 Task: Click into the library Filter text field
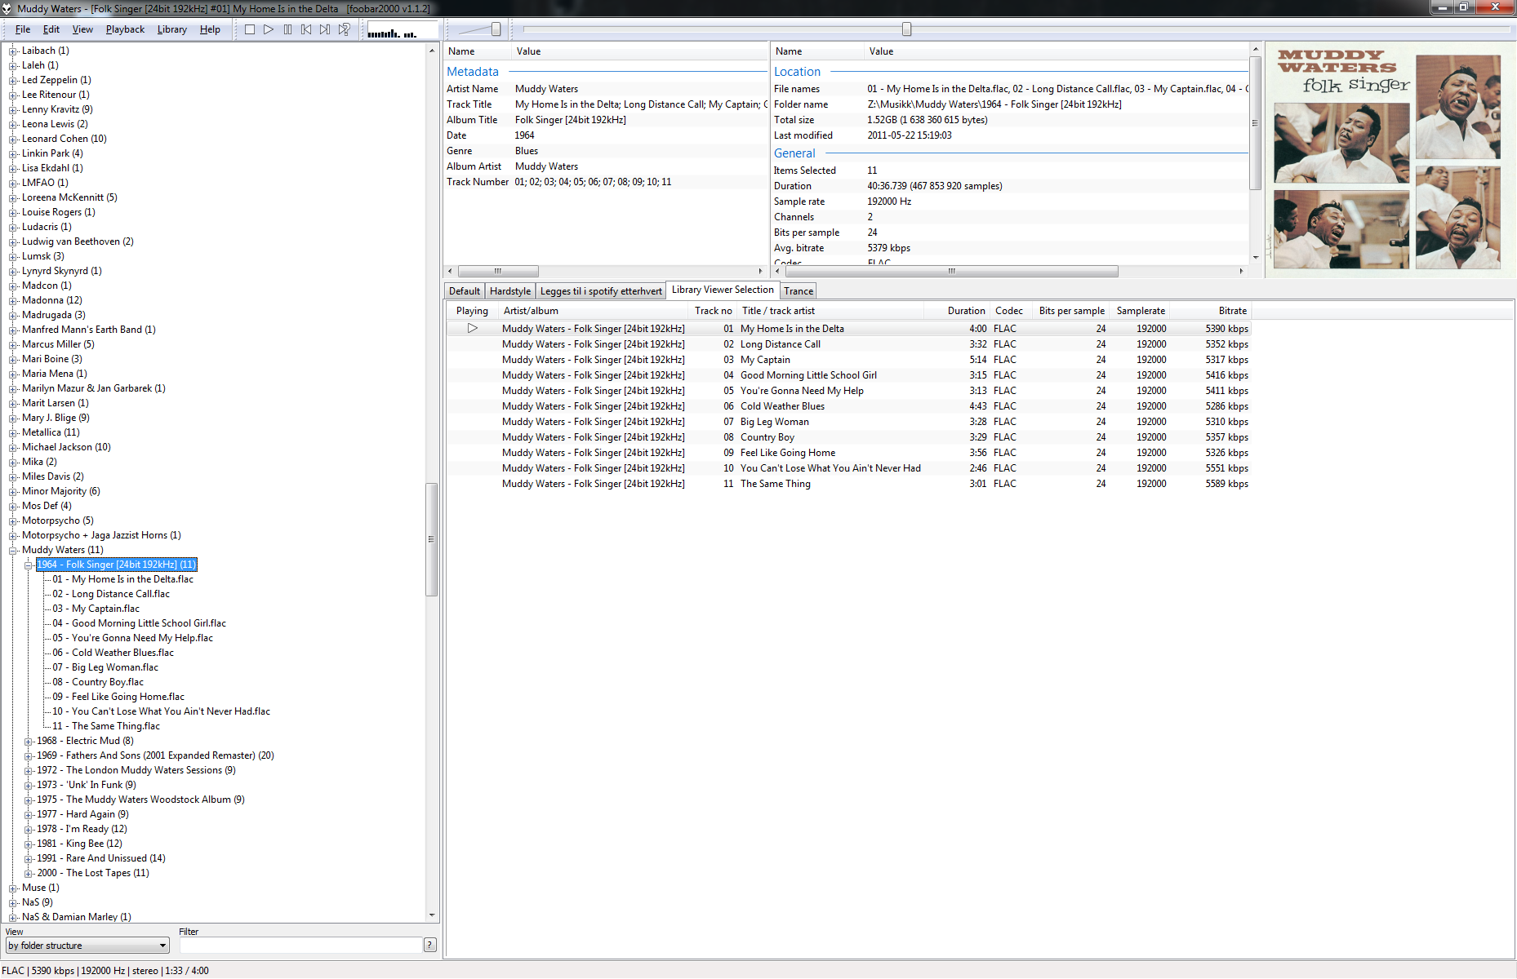click(300, 945)
